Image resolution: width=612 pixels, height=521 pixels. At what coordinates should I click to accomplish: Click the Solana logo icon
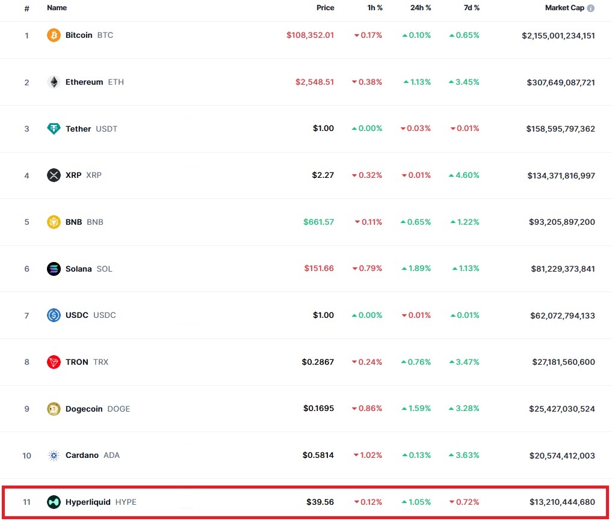tap(54, 269)
